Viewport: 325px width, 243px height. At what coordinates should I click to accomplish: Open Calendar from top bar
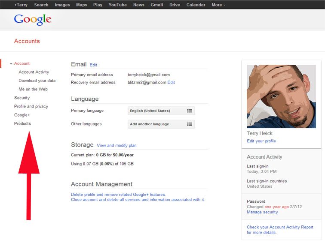pos(196,5)
